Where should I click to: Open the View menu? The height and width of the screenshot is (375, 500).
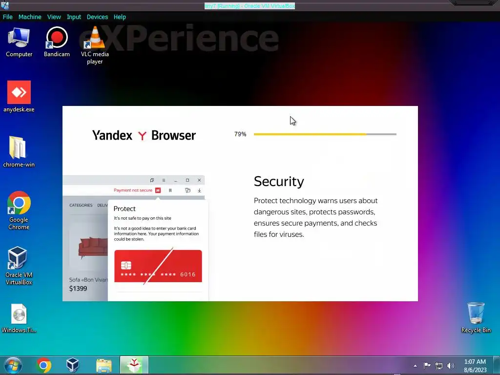click(54, 17)
